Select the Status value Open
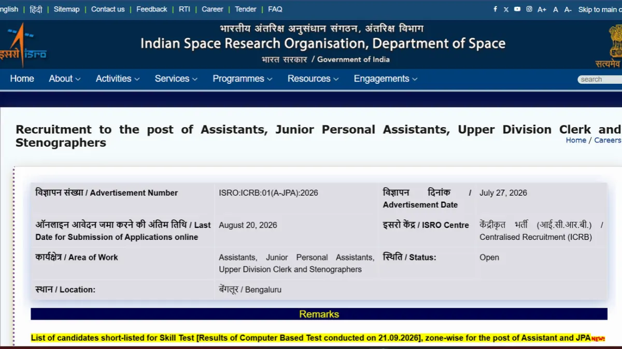622x349 pixels. pos(489,257)
